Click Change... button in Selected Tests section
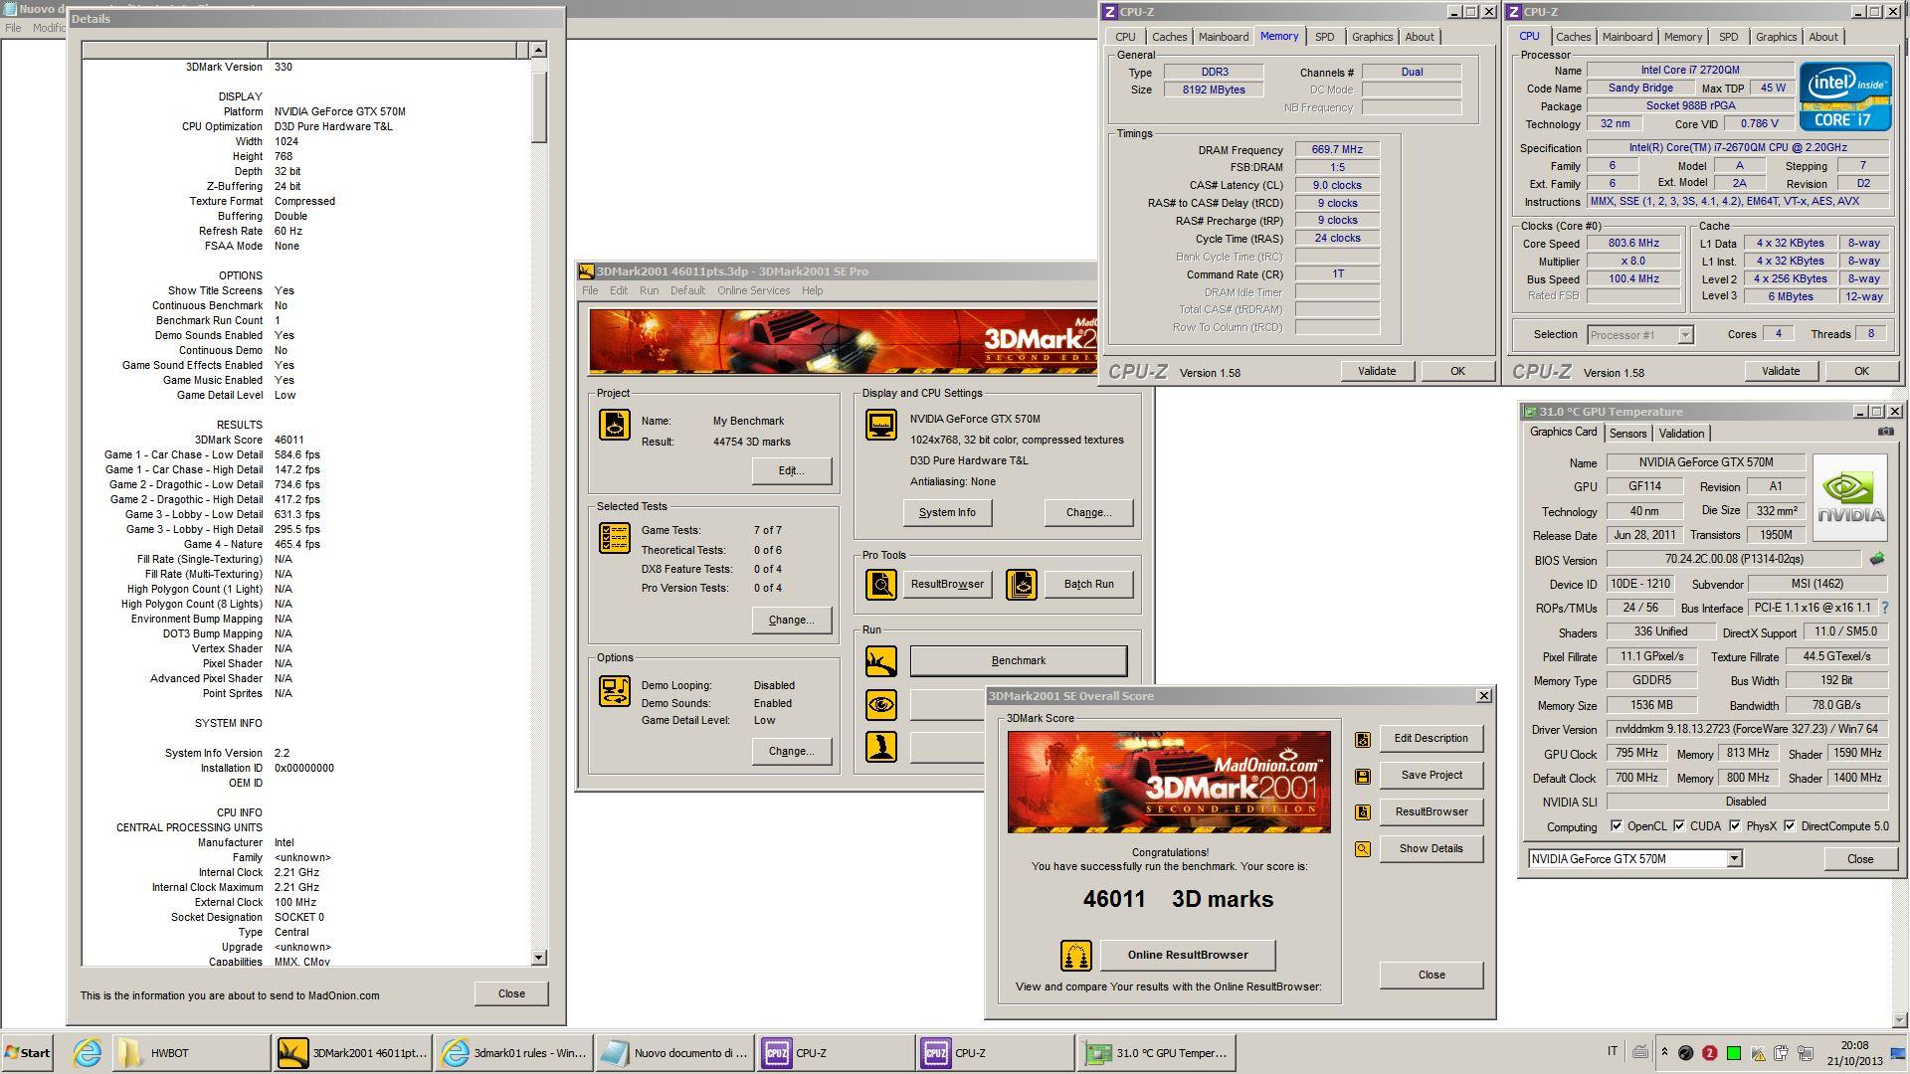Viewport: 1910px width, 1074px height. 791,621
